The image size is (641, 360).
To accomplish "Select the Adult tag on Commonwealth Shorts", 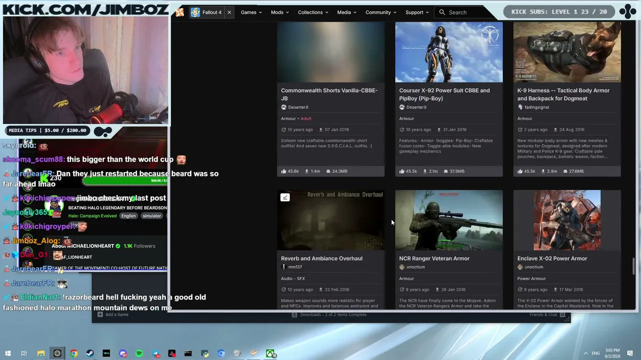I will pyautogui.click(x=306, y=119).
